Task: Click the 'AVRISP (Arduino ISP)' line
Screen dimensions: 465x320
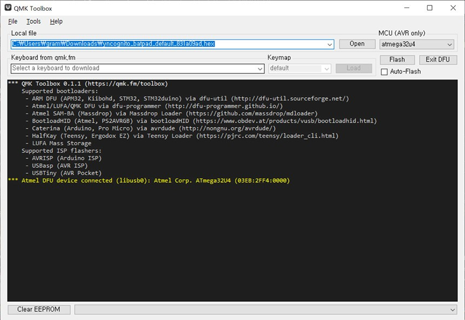Action: pos(63,158)
